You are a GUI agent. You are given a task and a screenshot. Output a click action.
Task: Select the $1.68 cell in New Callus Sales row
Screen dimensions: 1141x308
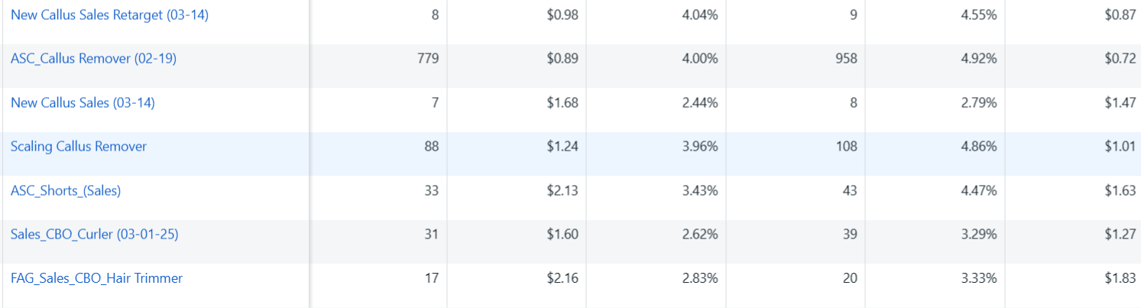coord(562,102)
